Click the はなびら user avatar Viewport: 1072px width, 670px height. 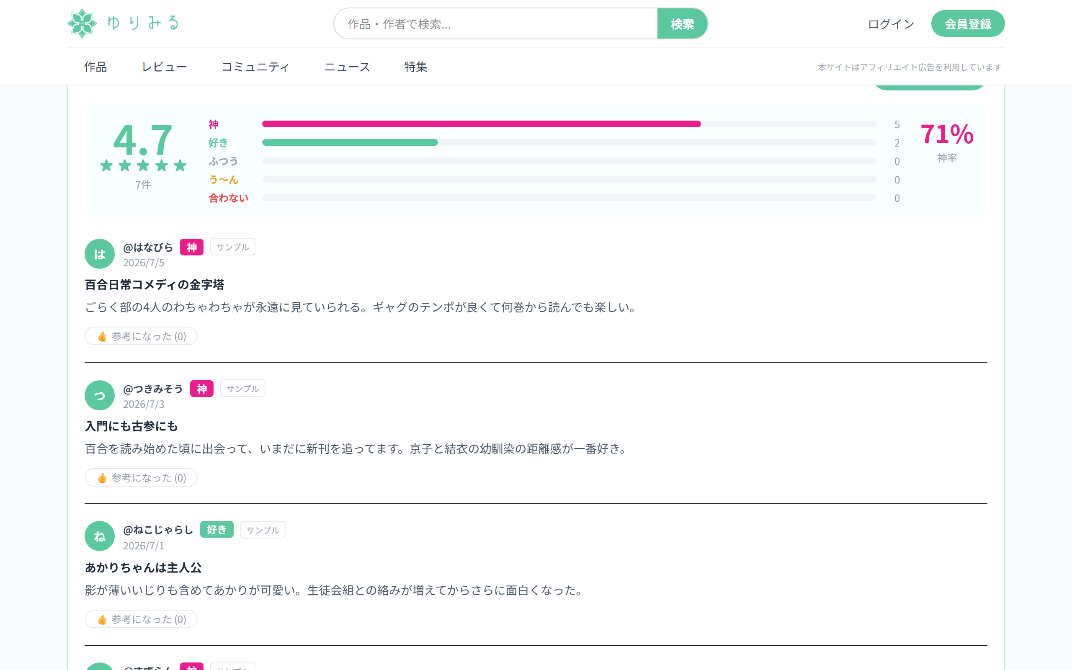[100, 254]
